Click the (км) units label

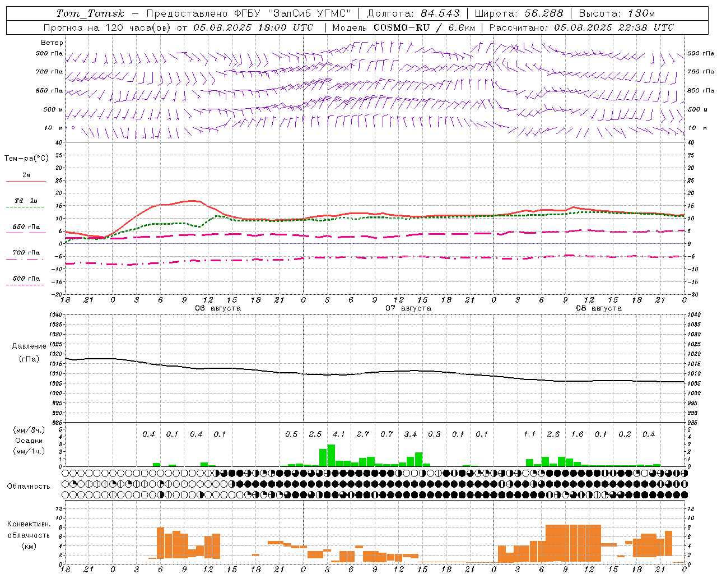[29, 546]
